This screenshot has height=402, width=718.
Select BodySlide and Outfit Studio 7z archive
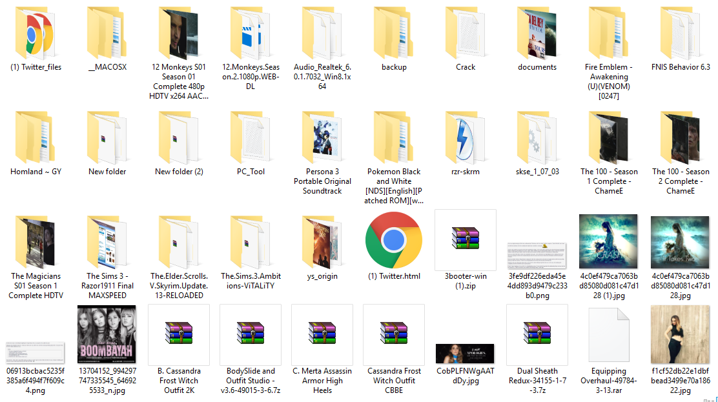[x=251, y=334]
